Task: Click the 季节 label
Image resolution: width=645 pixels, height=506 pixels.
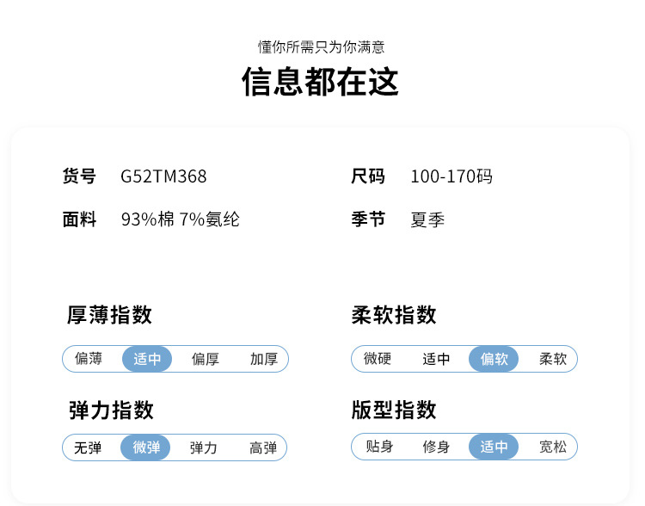Action: (368, 219)
